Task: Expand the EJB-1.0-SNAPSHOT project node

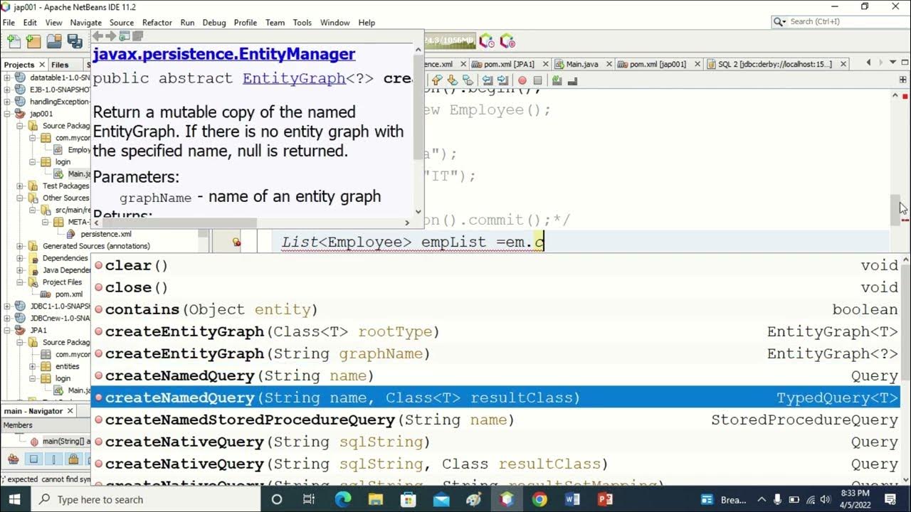Action: click(x=7, y=89)
